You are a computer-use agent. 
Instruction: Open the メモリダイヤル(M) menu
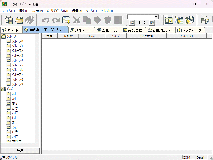point(57,11)
